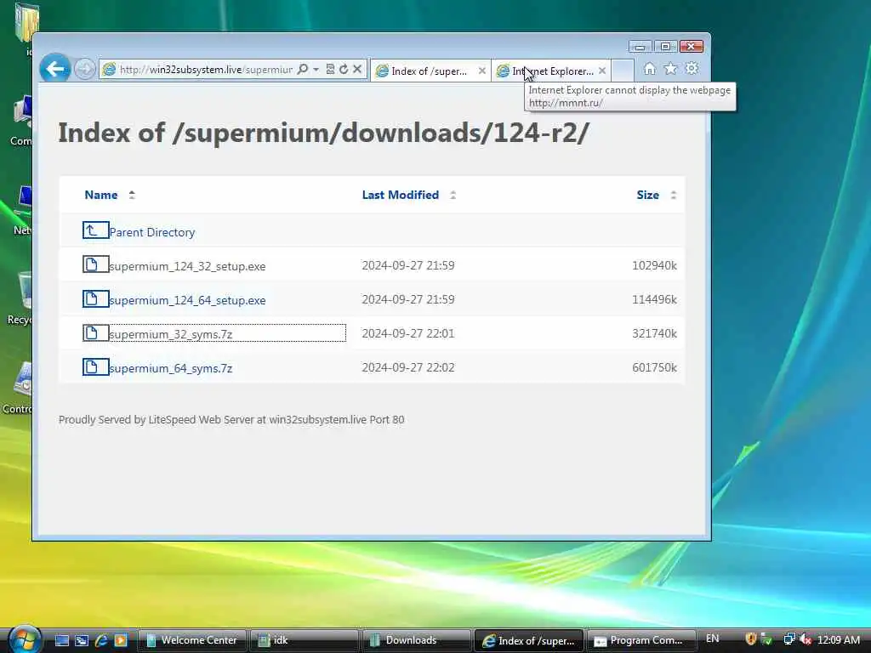Viewport: 871px width, 653px height.
Task: Sort the listing by Size header
Action: (647, 195)
